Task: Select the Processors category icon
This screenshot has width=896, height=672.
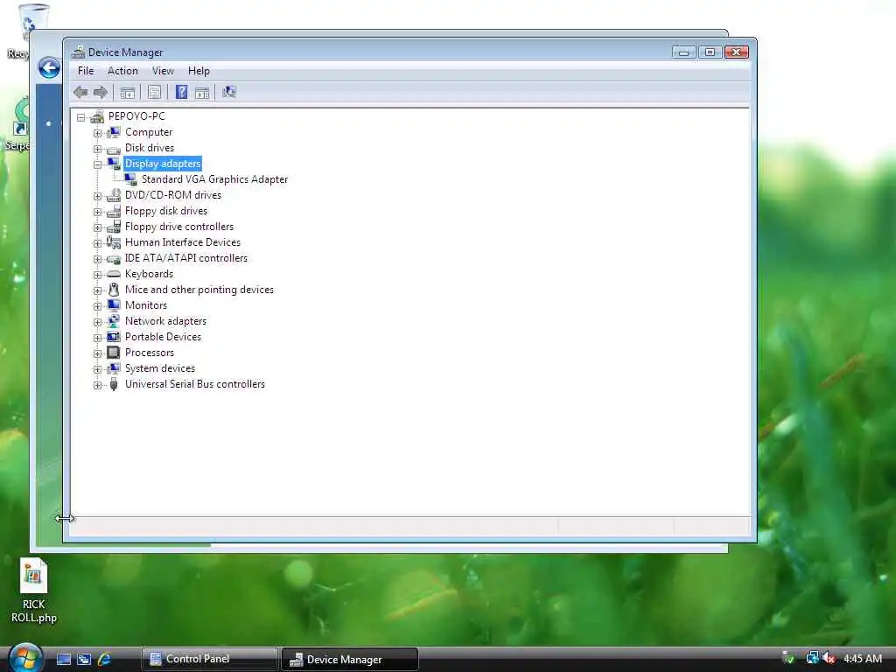Action: (114, 353)
